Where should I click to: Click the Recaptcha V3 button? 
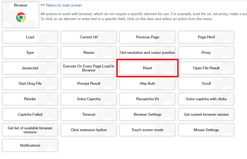[147, 99]
